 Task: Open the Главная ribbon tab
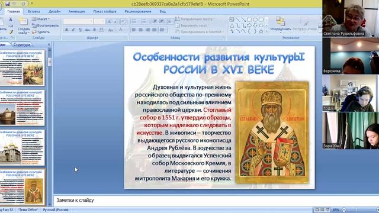[14, 11]
